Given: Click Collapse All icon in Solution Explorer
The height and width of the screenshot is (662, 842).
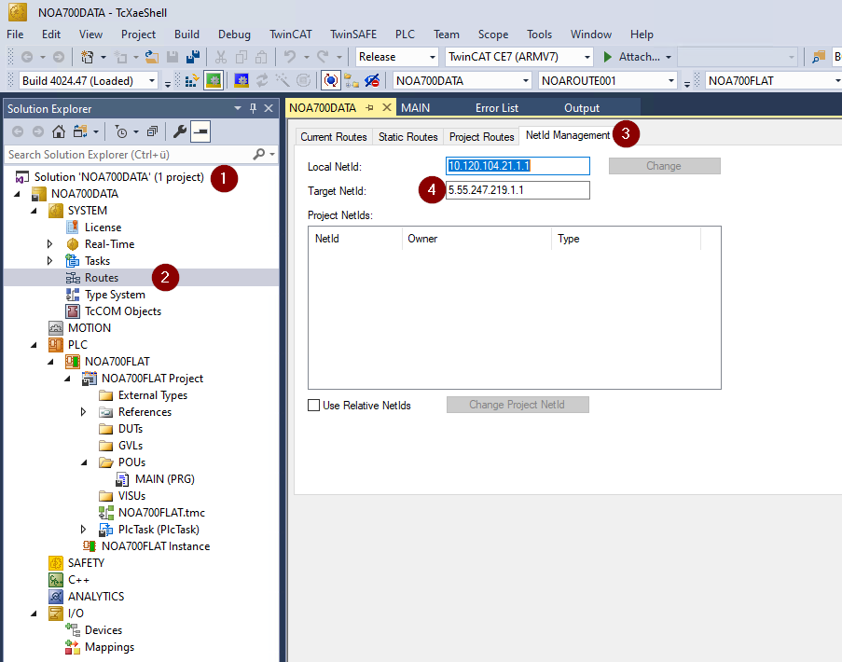Looking at the screenshot, I should [x=152, y=131].
